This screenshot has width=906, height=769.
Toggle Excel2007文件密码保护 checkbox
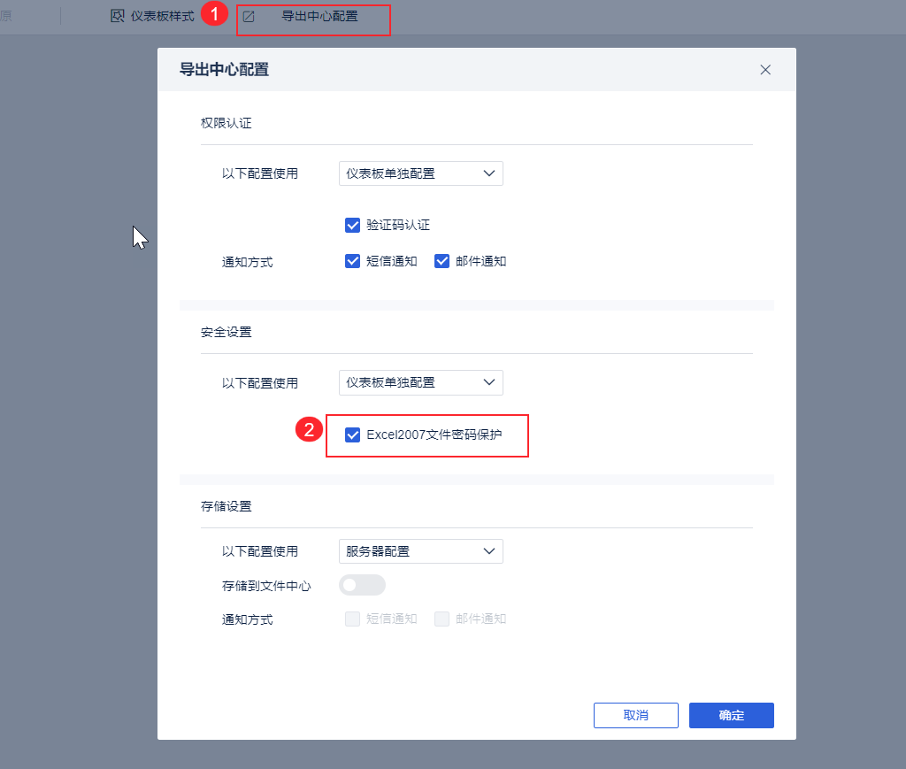352,434
